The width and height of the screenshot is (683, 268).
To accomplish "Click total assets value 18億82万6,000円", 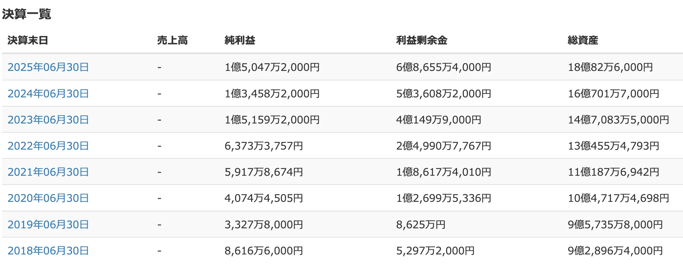I will tap(610, 67).
